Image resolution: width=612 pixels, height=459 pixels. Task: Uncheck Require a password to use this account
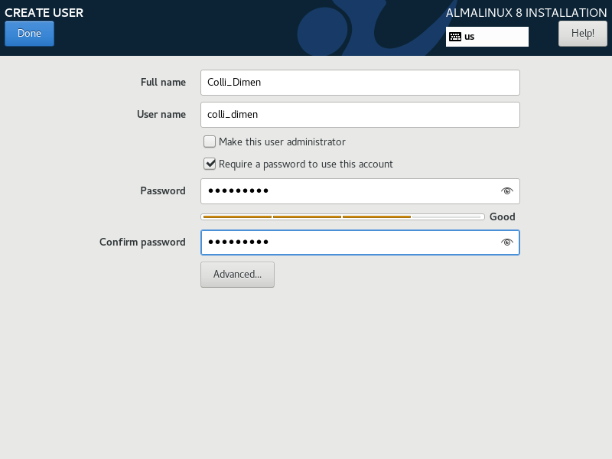[210, 164]
